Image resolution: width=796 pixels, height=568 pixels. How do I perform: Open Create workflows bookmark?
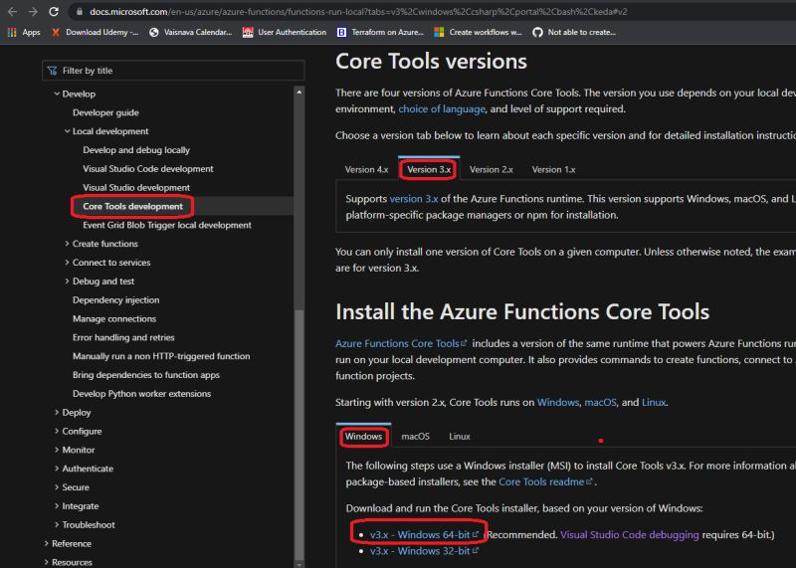pos(479,32)
